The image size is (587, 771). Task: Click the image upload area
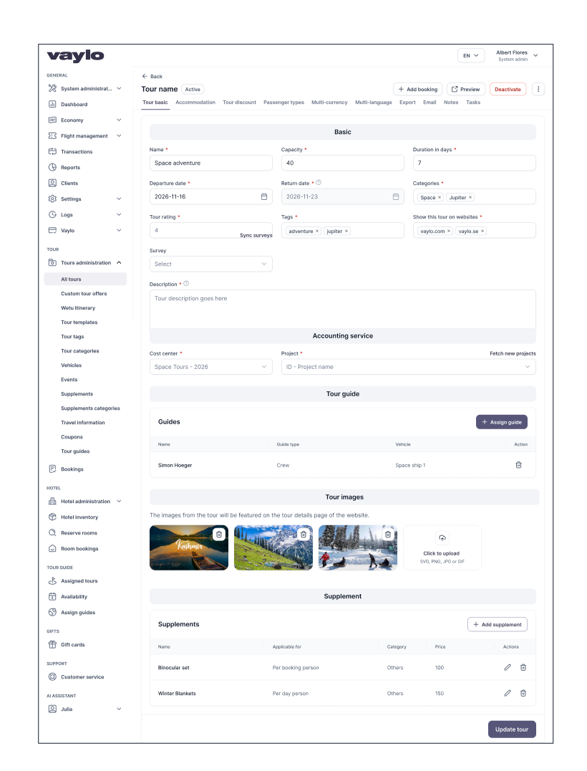coord(442,547)
